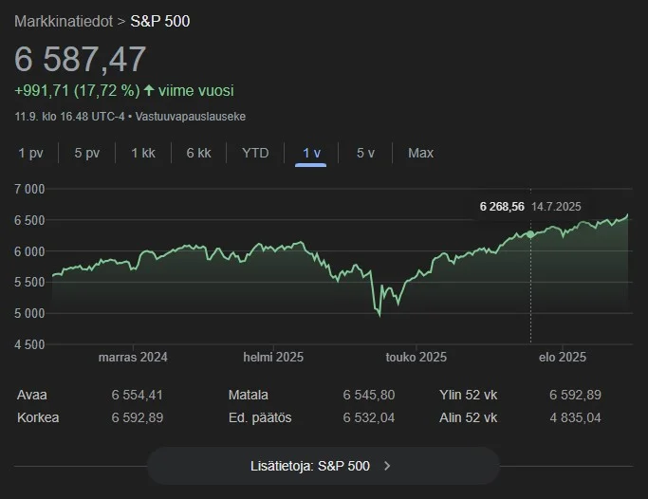This screenshot has height=499, width=648.
Task: Click the 6 587,47 index value
Action: 81,59
